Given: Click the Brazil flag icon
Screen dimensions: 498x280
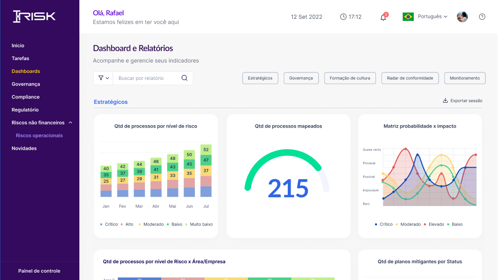Looking at the screenshot, I should [408, 16].
